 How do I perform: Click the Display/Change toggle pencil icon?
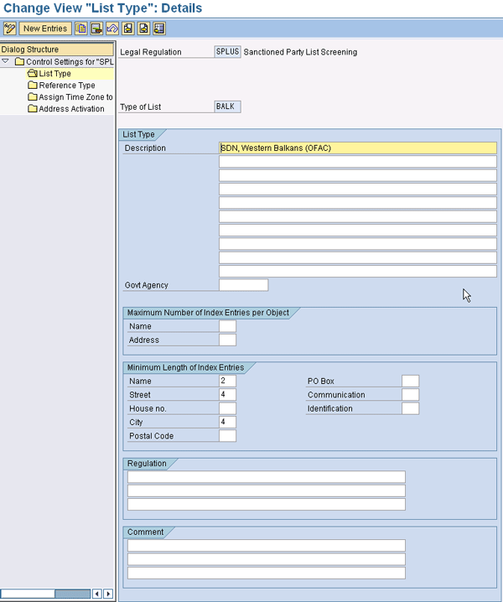(10, 29)
